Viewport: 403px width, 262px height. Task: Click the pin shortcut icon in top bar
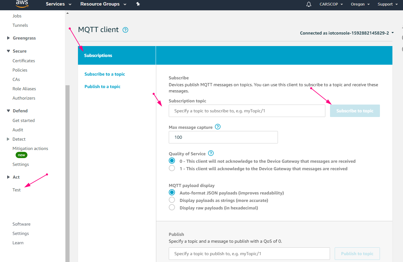[138, 4]
